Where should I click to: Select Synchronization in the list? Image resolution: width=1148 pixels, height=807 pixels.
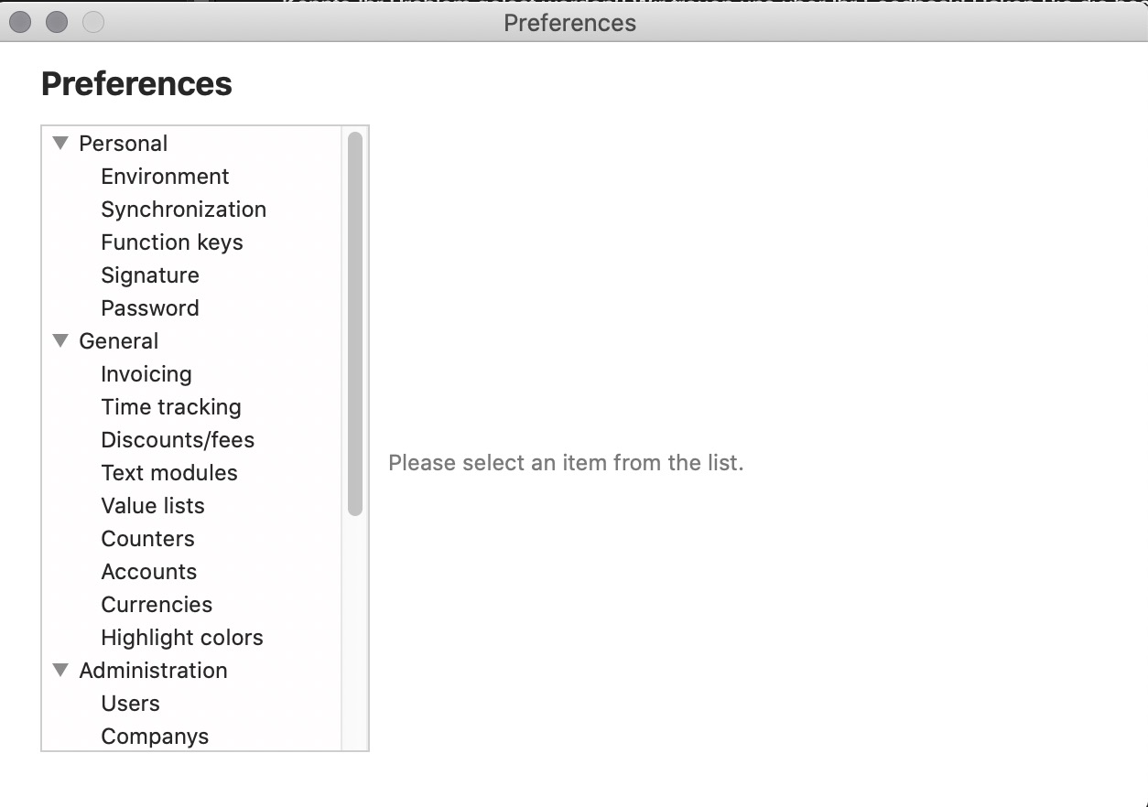click(x=183, y=210)
